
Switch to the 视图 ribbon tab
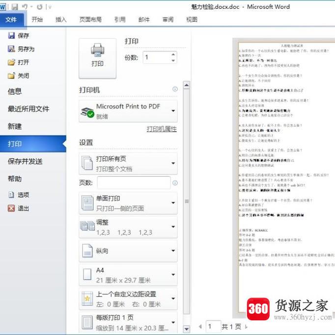coord(192,20)
